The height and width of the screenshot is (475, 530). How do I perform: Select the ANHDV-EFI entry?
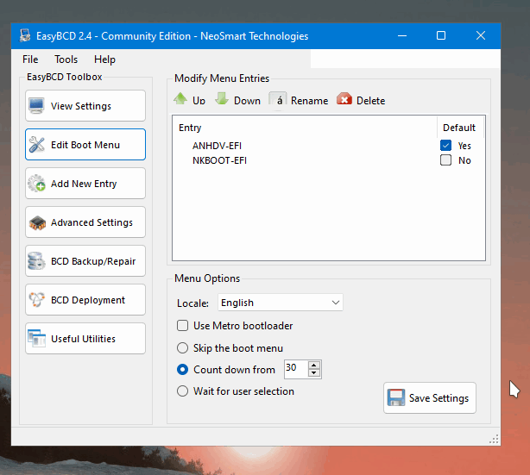tap(217, 146)
